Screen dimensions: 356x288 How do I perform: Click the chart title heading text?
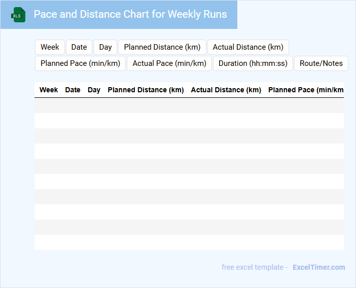(x=130, y=14)
